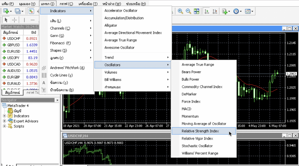Click the บัญชี accounts icon in Navigator
The image size is (299, 166).
(10, 111)
